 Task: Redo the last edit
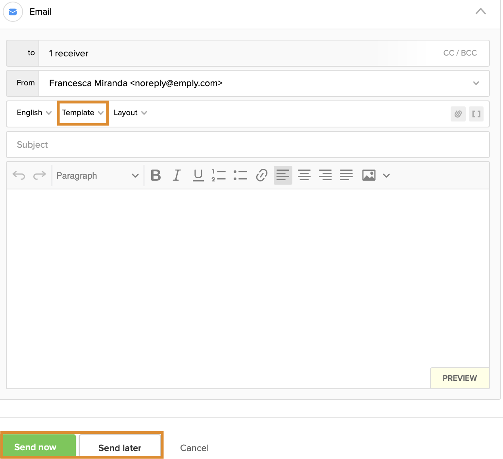[40, 175]
